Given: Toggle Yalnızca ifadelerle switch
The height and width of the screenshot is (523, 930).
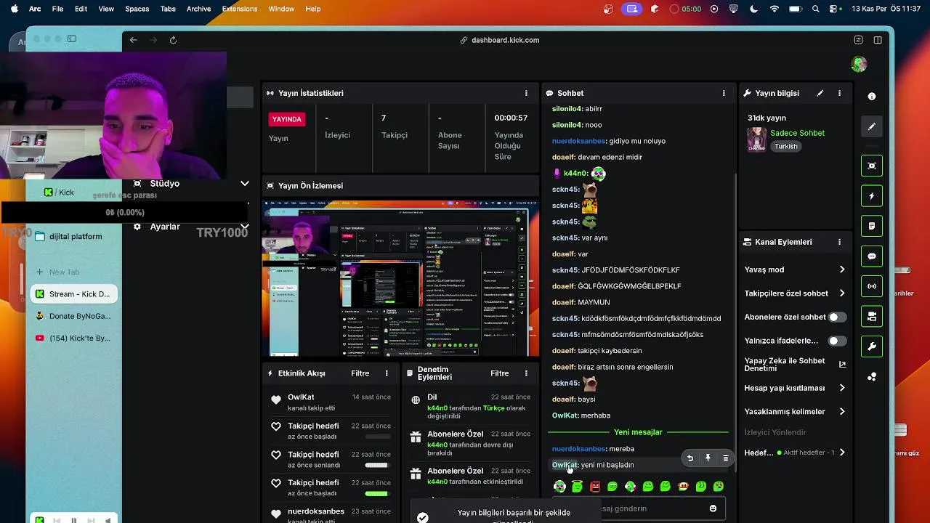Looking at the screenshot, I should (x=838, y=341).
